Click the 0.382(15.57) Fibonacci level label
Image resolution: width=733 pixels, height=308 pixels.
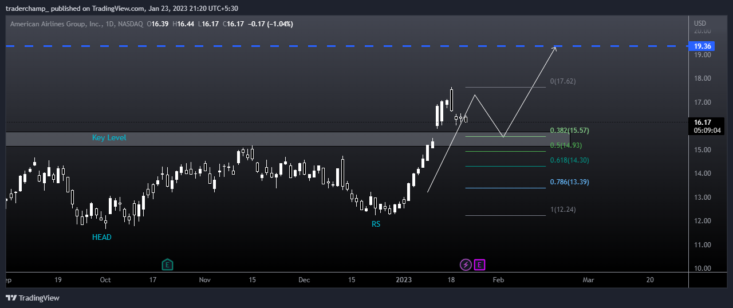pyautogui.click(x=569, y=131)
